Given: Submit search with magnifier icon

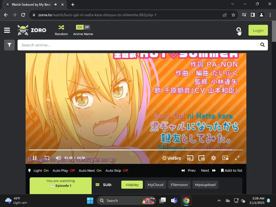Looking at the screenshot, I should 263,45.
